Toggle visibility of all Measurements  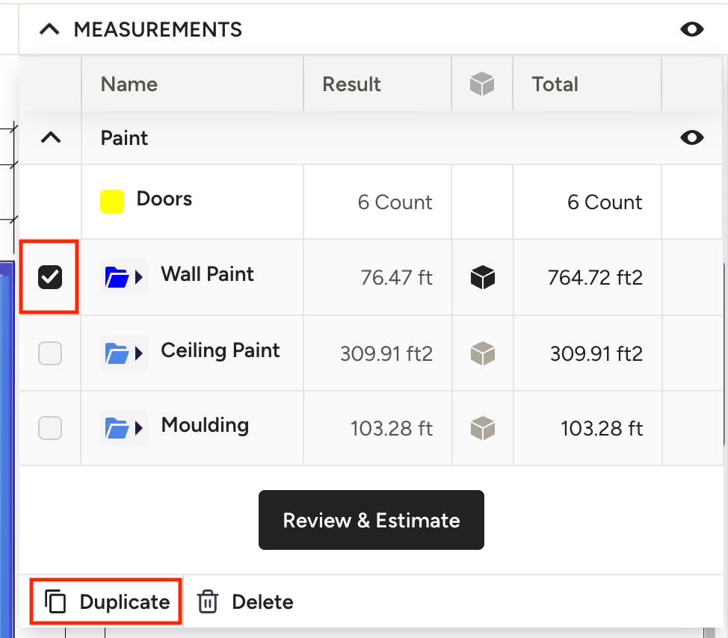point(692,29)
